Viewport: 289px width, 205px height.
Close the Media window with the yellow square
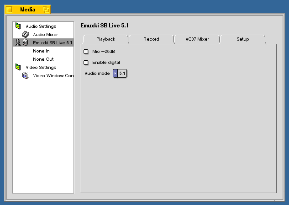[x=9, y=10]
